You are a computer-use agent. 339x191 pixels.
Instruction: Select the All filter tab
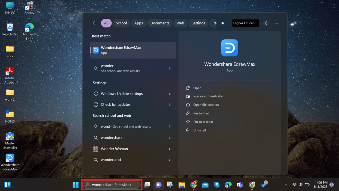coord(106,23)
